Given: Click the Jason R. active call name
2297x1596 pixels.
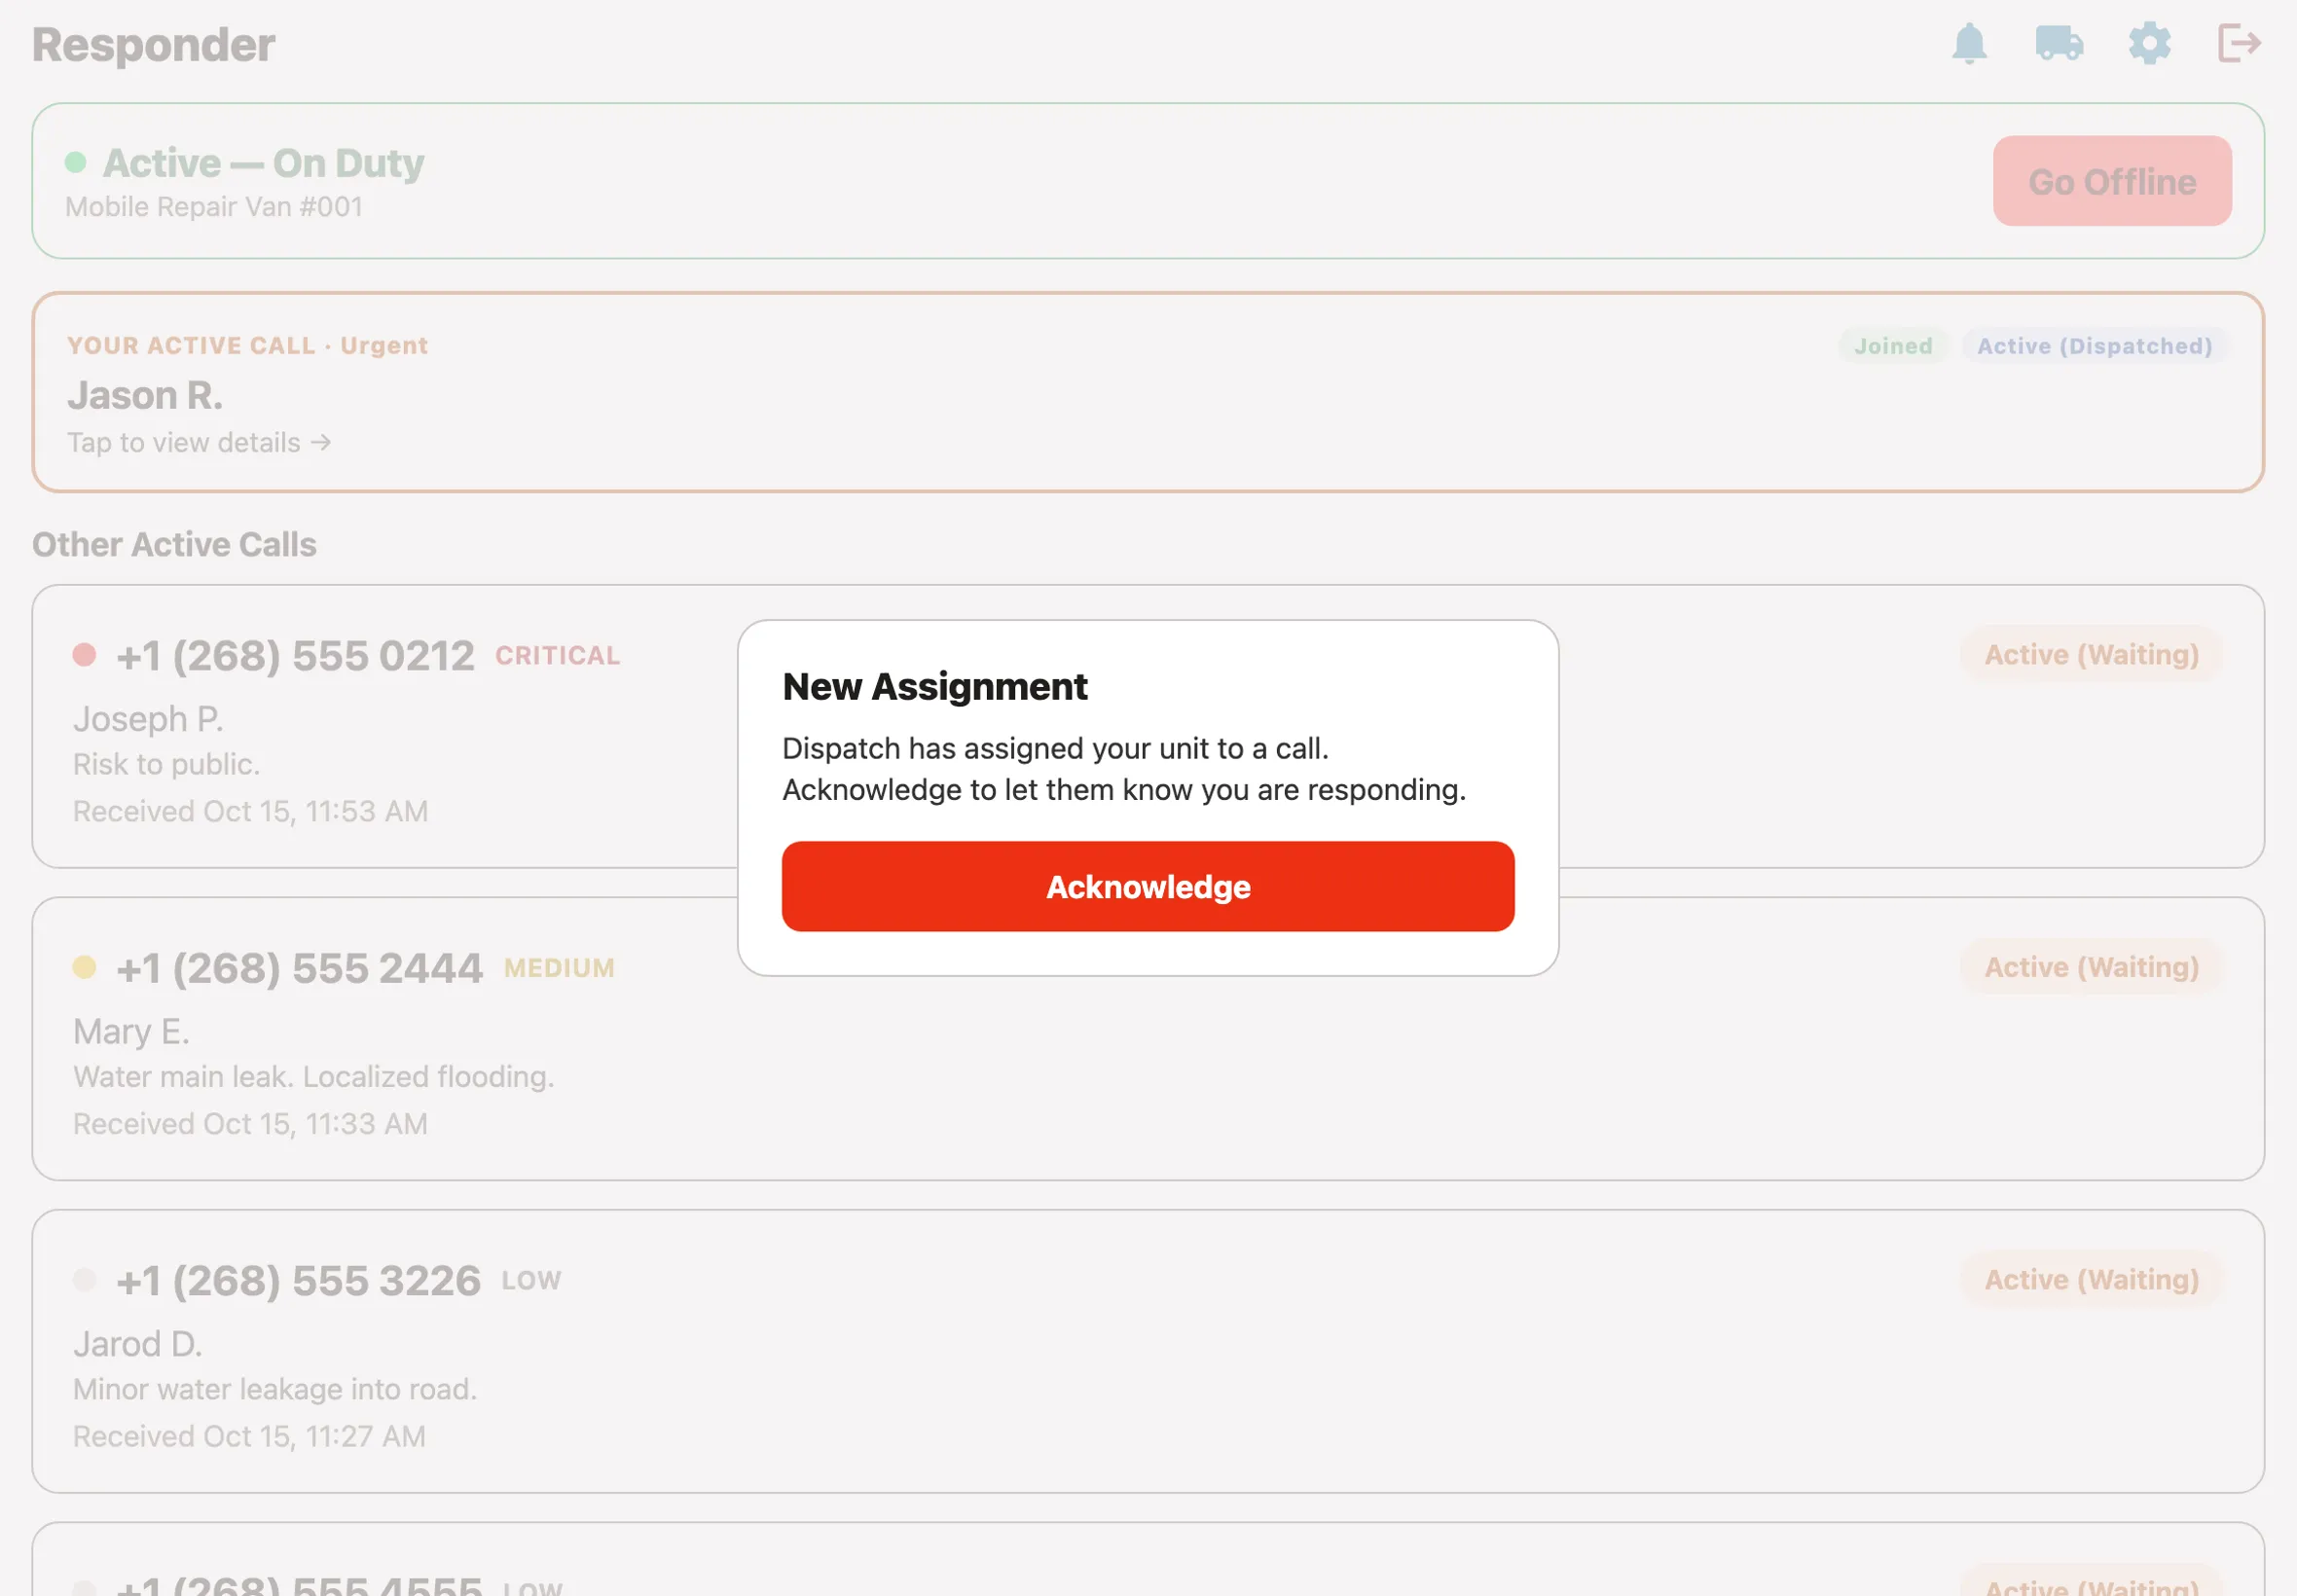Looking at the screenshot, I should (145, 396).
